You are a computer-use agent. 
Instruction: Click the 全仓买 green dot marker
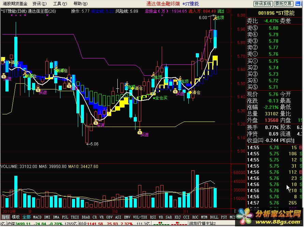(x=154, y=98)
